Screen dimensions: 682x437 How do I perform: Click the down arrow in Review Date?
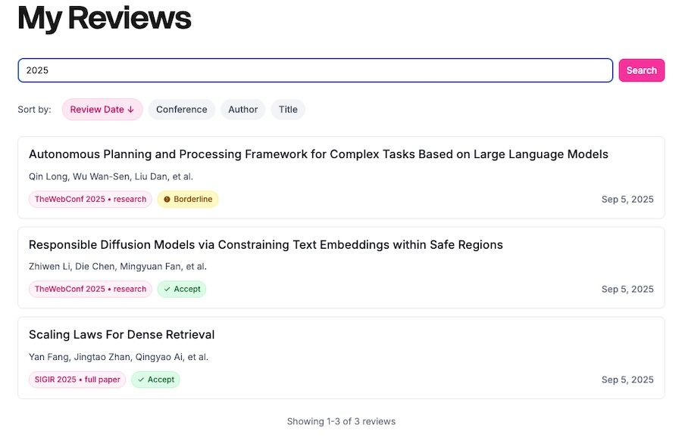[130, 110]
